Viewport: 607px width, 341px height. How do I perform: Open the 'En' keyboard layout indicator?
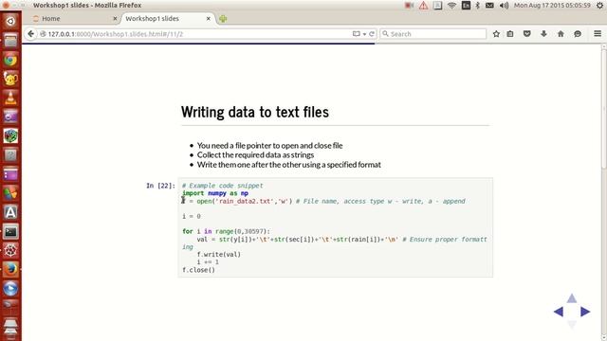coord(466,6)
